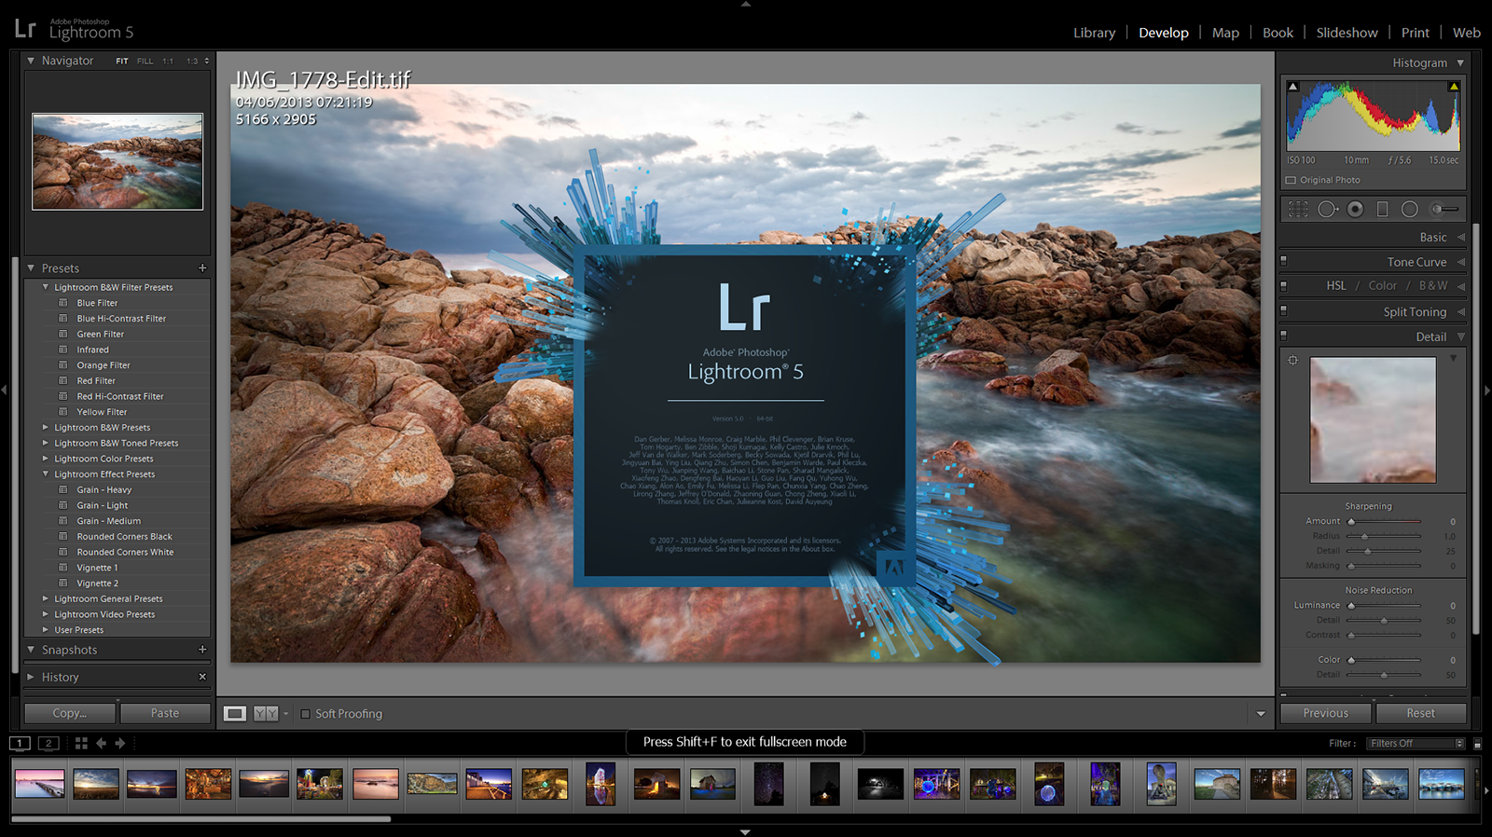
Task: Open grid view from filmstrip icon
Action: point(81,743)
